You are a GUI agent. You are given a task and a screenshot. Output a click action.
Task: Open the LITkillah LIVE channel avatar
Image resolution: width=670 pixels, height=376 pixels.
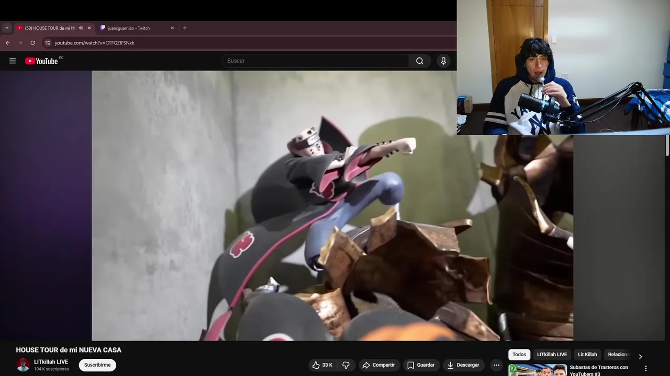[23, 365]
